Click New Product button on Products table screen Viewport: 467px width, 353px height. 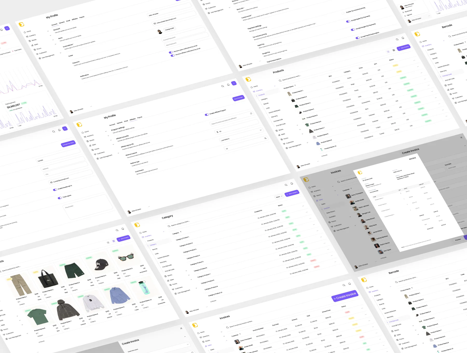click(x=404, y=47)
